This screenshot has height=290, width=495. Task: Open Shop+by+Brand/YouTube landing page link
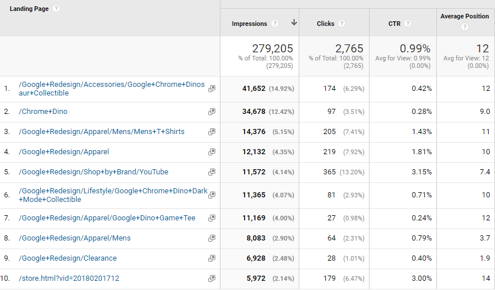pyautogui.click(x=93, y=172)
